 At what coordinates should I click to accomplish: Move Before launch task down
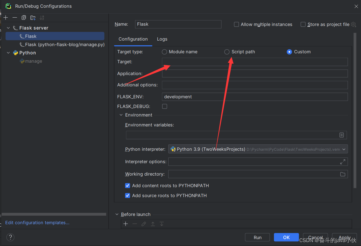click(162, 224)
